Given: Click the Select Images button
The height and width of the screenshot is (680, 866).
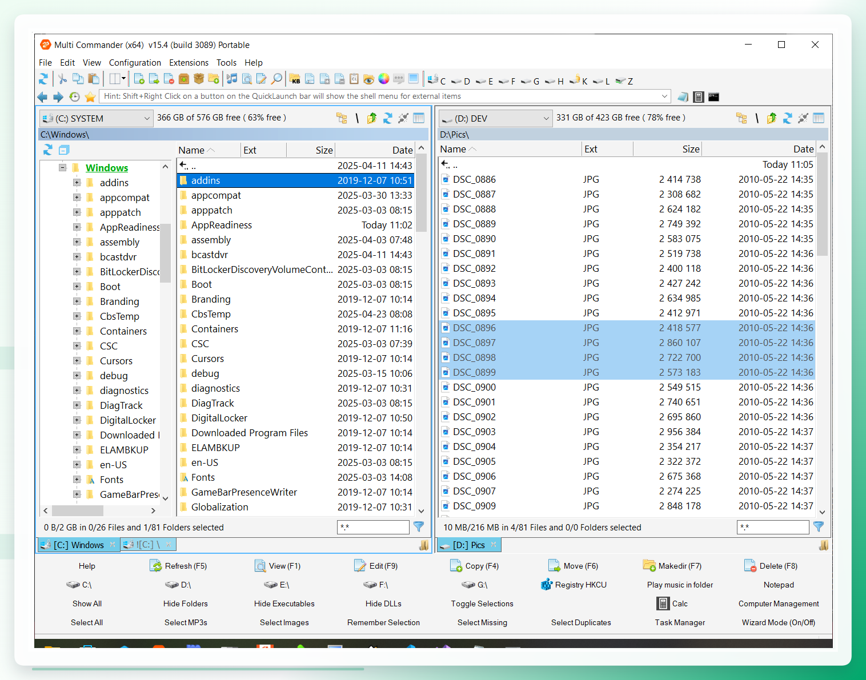Looking at the screenshot, I should [284, 622].
